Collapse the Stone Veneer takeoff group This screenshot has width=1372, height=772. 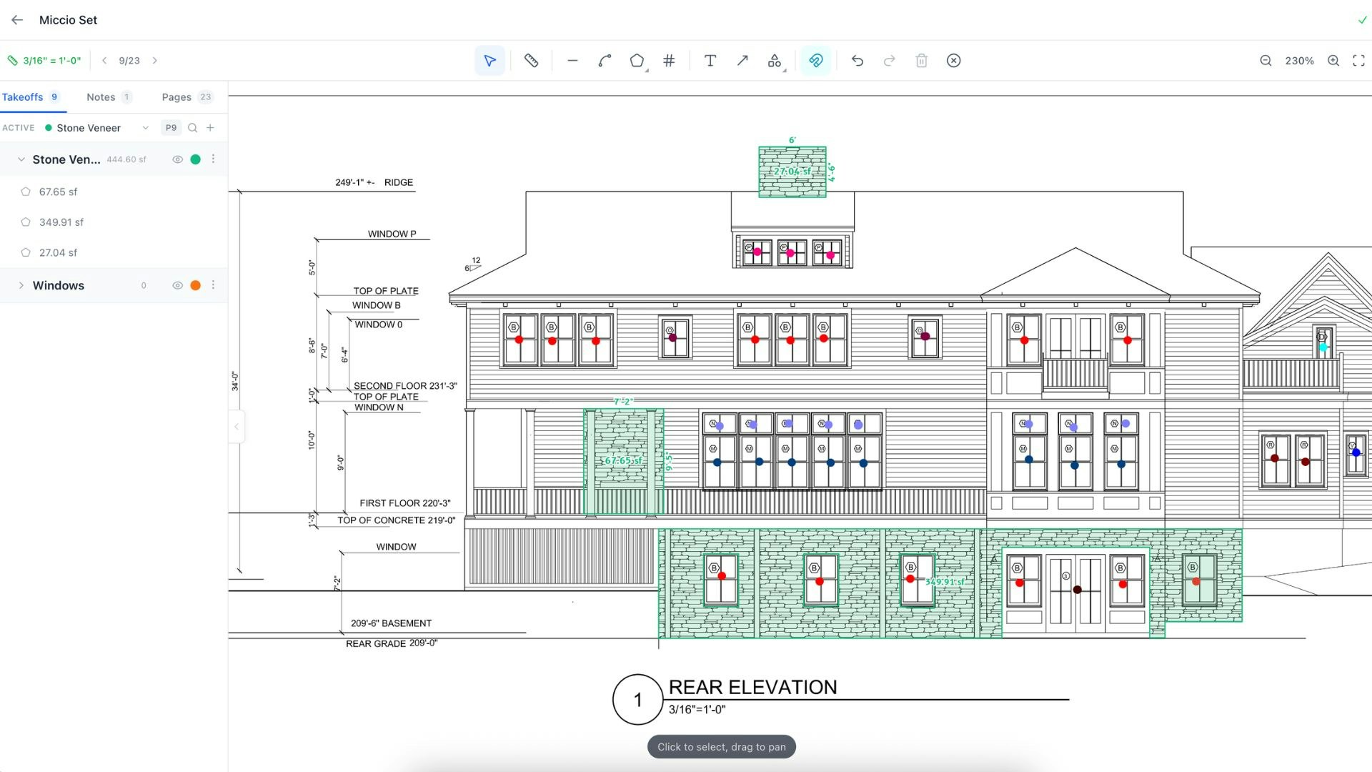click(x=20, y=159)
